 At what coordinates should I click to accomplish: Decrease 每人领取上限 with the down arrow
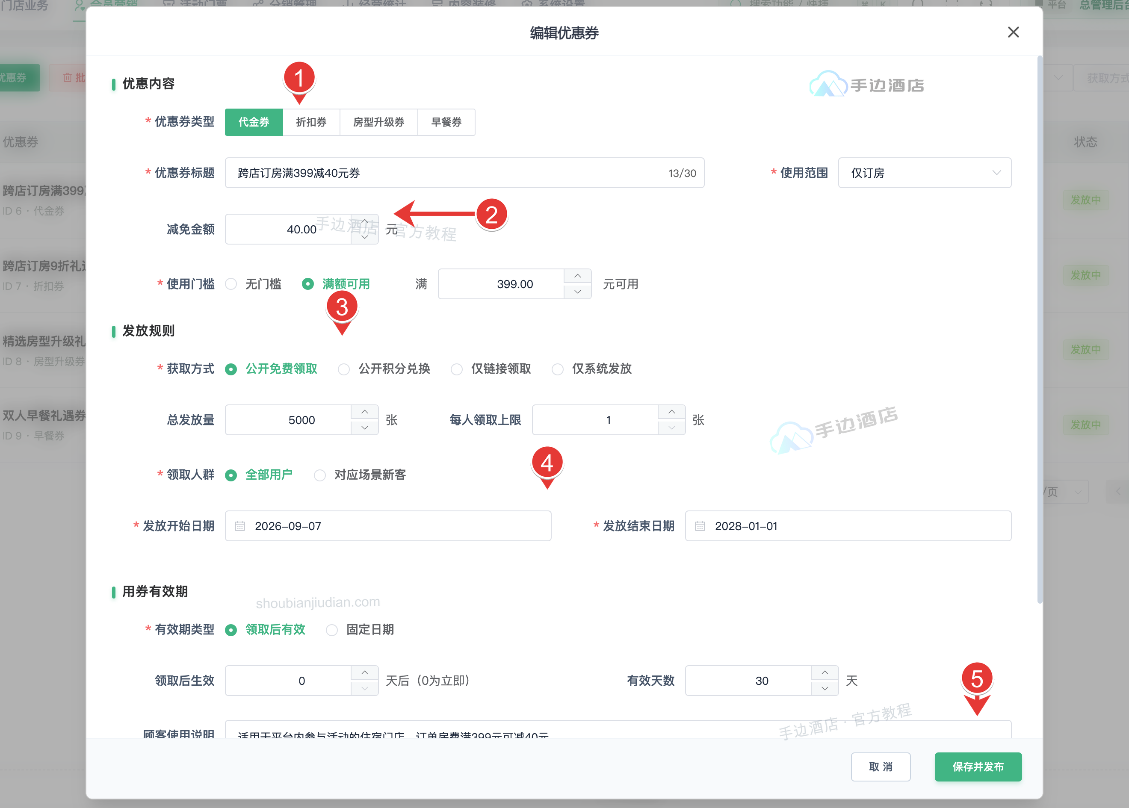(672, 428)
